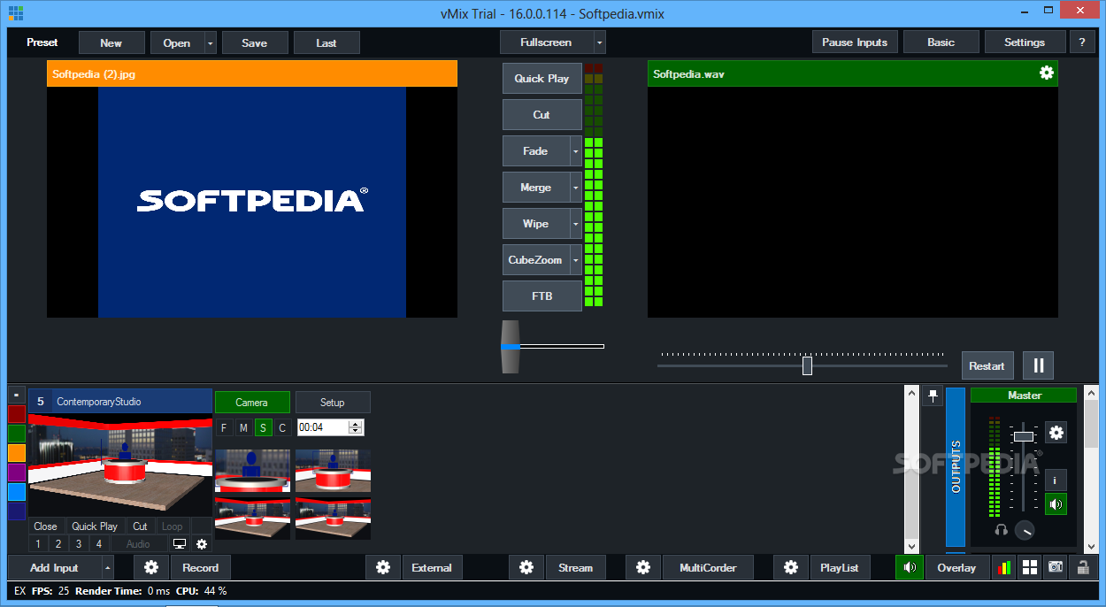Screen dimensions: 1106x607
Task: Open recording settings gear beside Record
Action: pyautogui.click(x=151, y=568)
